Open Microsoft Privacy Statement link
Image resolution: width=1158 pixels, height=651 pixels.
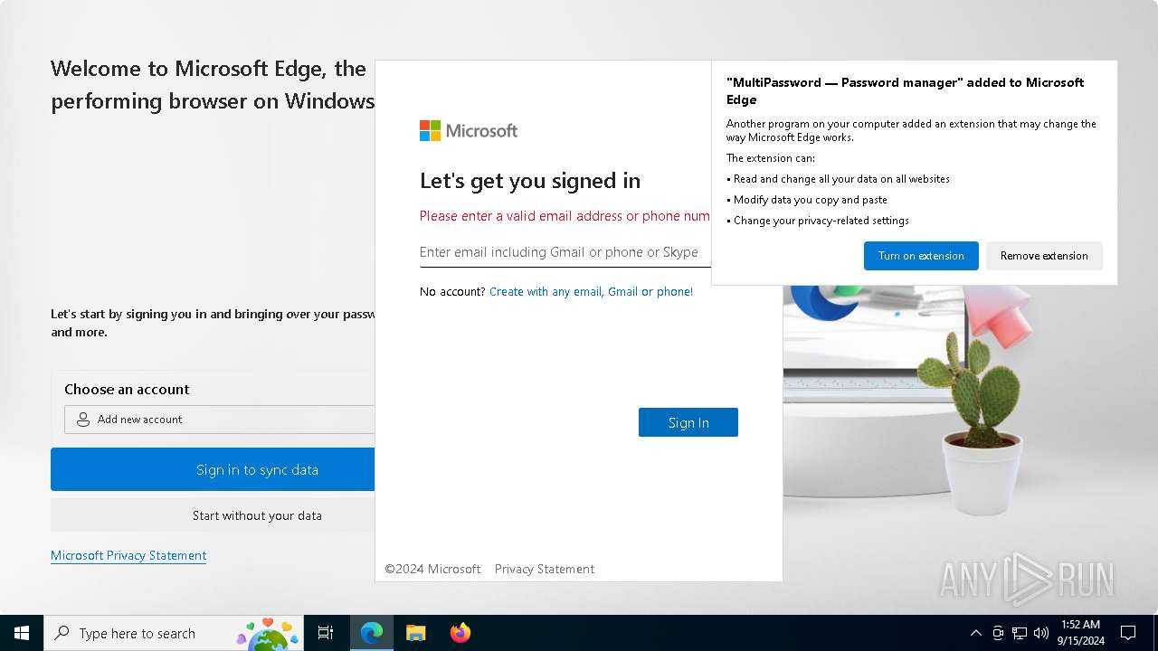(128, 555)
